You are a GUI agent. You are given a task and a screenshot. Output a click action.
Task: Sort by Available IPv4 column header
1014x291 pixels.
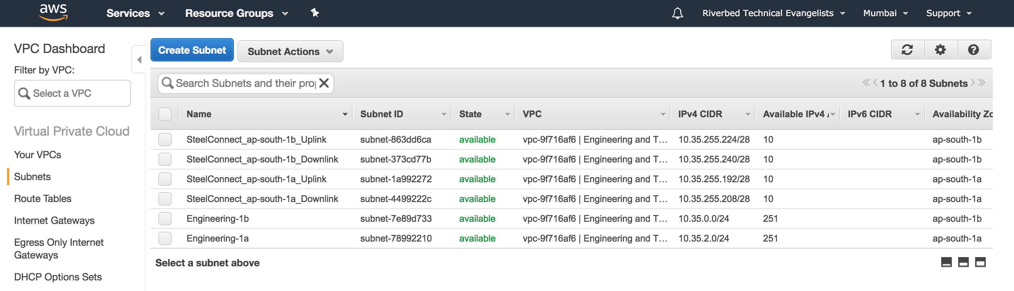(796, 114)
